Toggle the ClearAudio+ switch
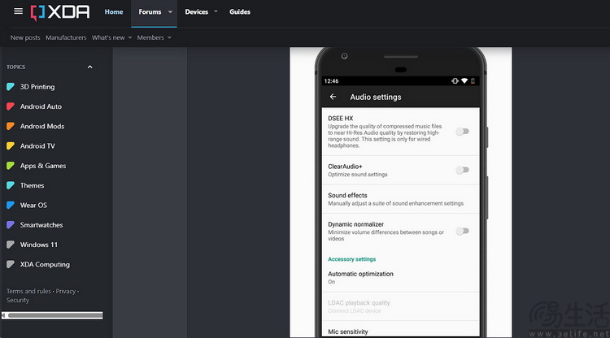This screenshot has height=338, width=610. coord(462,170)
